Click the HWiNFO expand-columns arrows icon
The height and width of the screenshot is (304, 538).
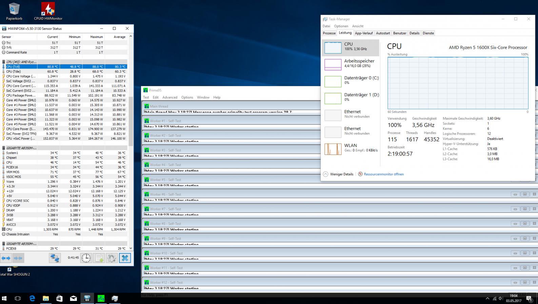6,258
